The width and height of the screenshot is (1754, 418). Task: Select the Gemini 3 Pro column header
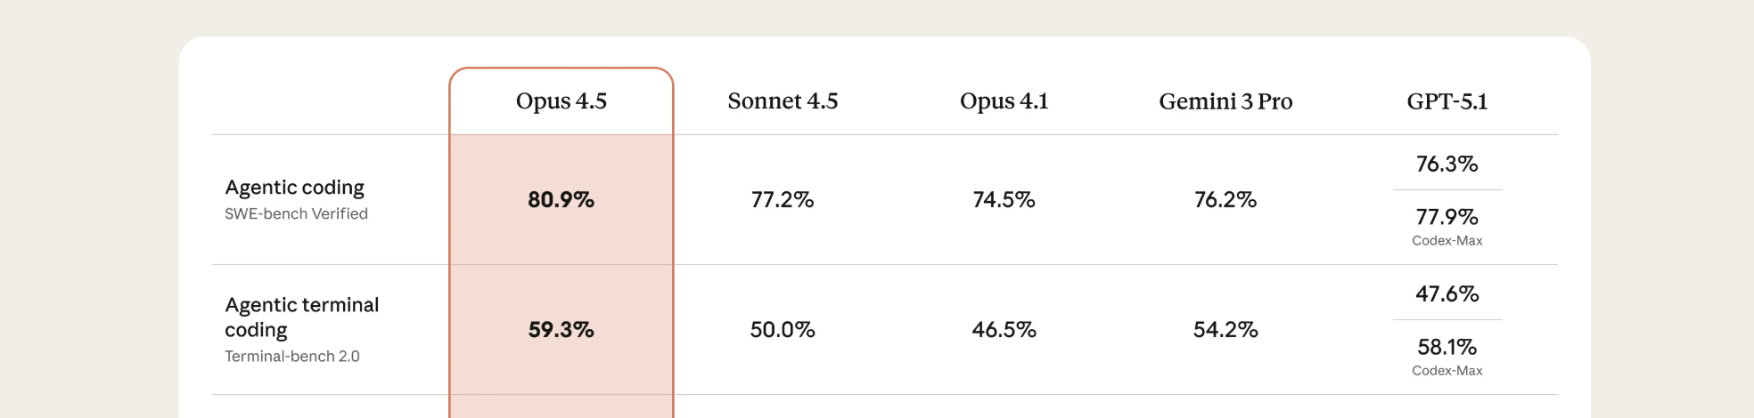[x=1225, y=101]
